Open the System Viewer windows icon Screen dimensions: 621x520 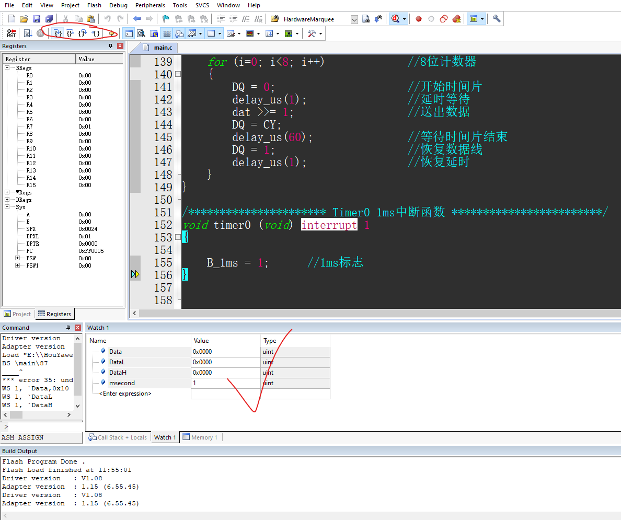289,33
